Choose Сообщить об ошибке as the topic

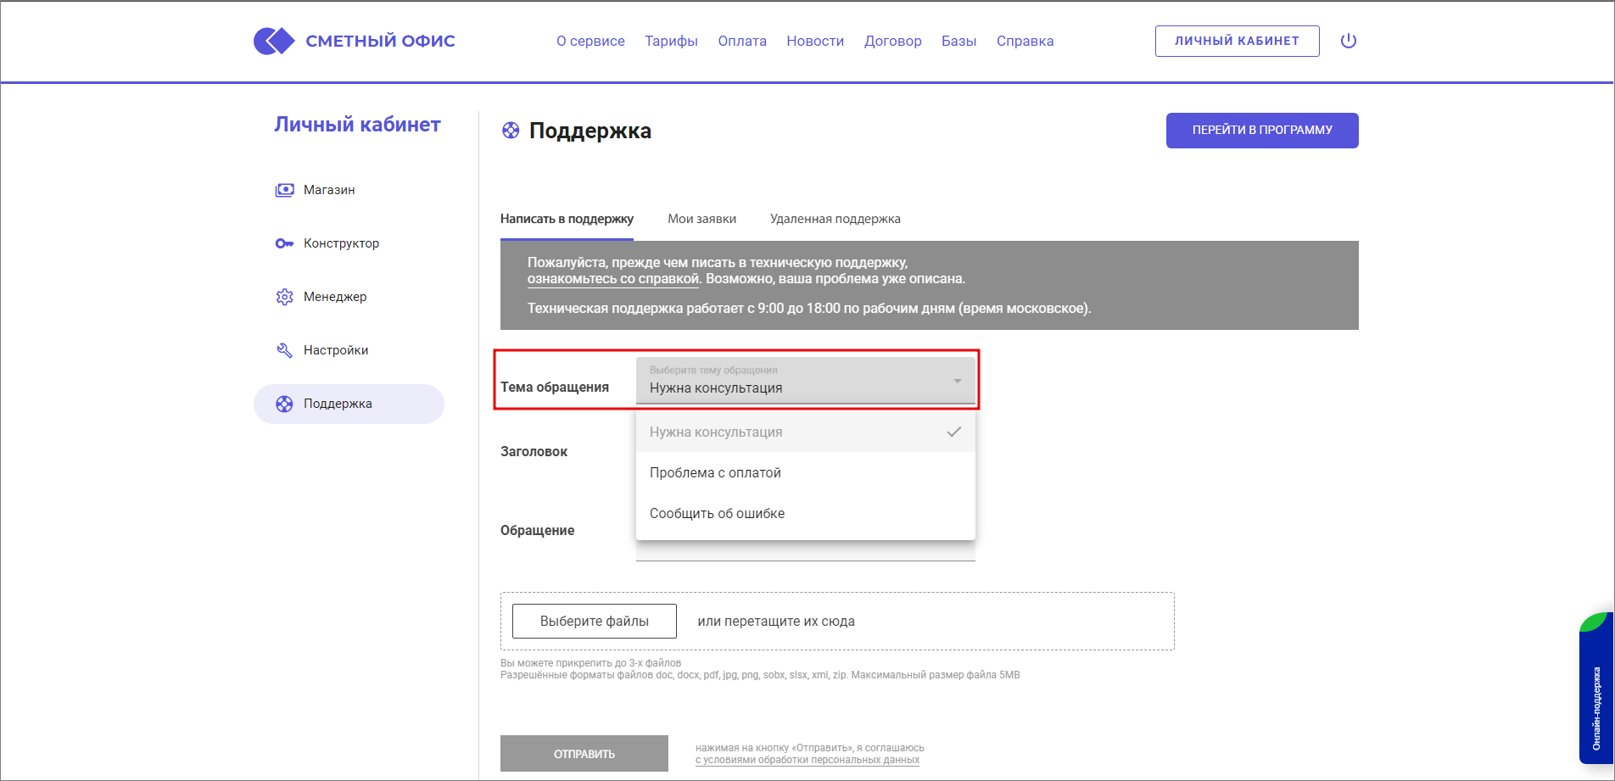717,513
